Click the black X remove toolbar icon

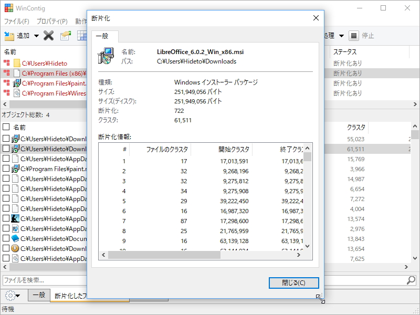(48, 35)
